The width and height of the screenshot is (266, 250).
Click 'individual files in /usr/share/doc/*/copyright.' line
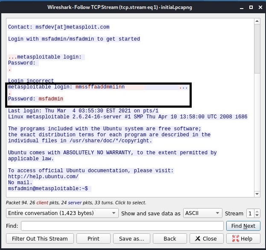pyautogui.click(x=80, y=141)
